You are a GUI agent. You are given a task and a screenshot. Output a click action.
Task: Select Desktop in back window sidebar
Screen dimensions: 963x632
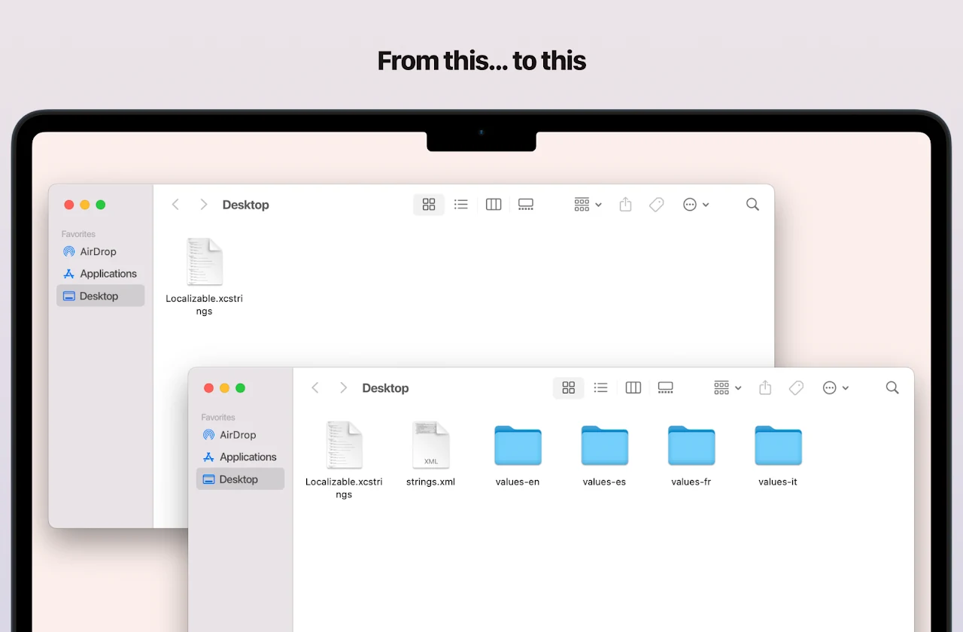tap(101, 296)
